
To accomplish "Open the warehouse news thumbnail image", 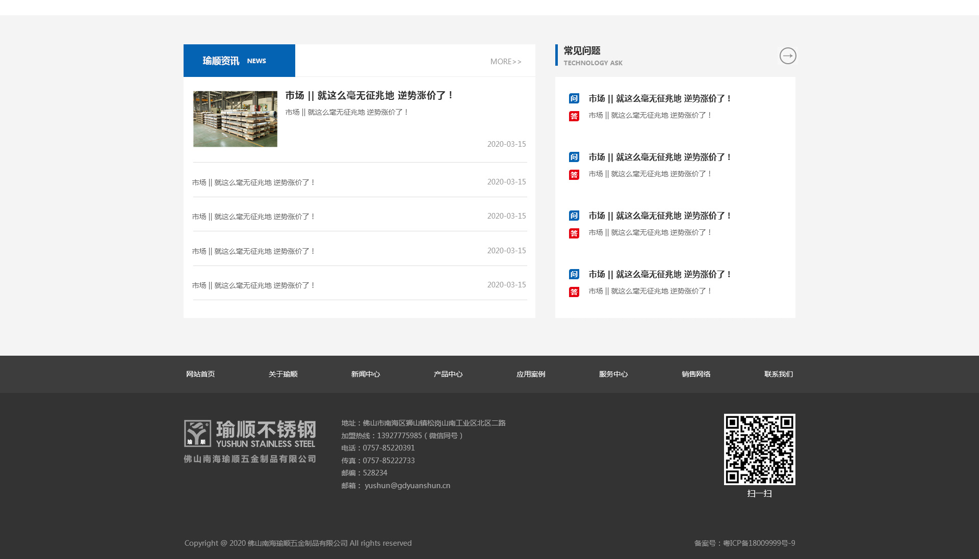I will 235,119.
